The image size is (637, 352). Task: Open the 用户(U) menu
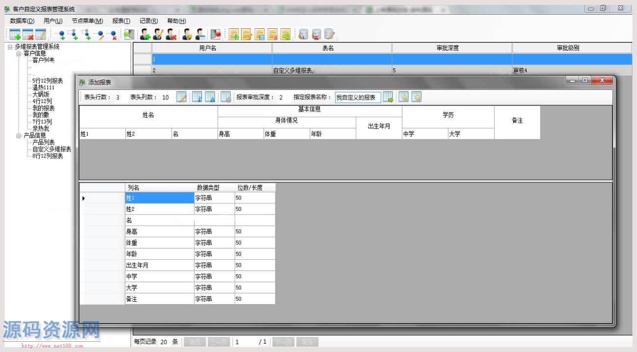[53, 21]
